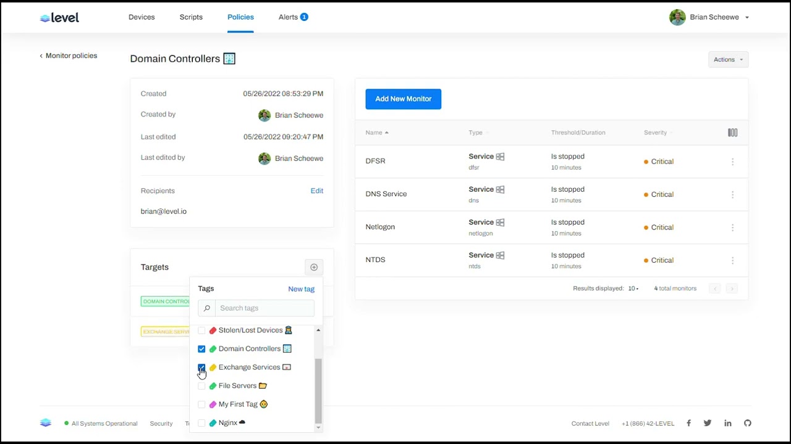Change the Results displayed count dropdown

point(633,289)
